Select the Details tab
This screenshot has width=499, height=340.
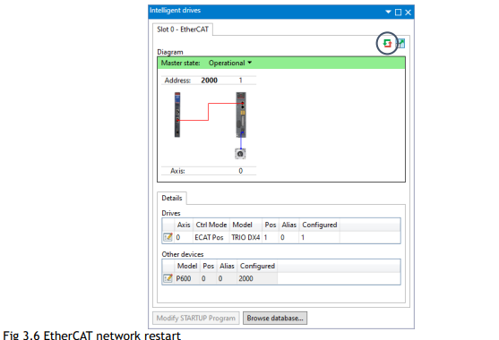(172, 199)
